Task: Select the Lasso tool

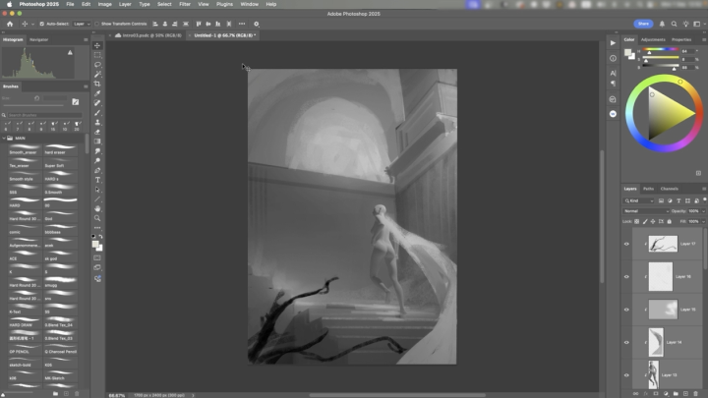Action: coord(97,65)
